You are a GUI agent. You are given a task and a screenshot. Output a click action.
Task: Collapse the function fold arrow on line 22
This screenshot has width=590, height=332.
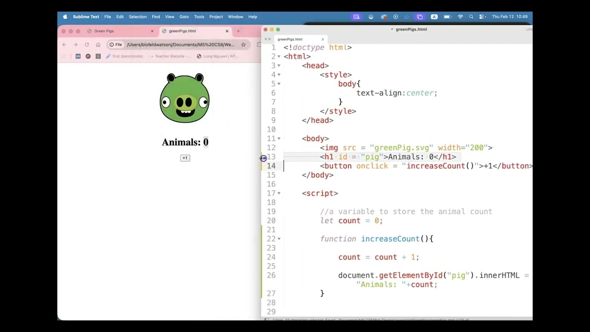(279, 239)
